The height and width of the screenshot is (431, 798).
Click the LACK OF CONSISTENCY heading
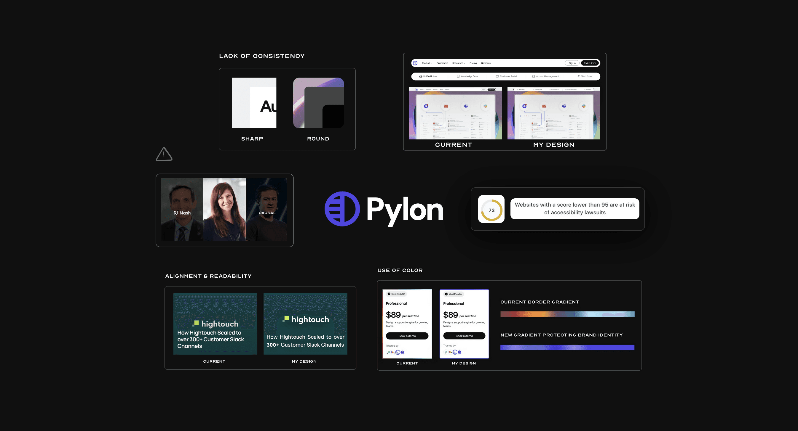(x=262, y=56)
